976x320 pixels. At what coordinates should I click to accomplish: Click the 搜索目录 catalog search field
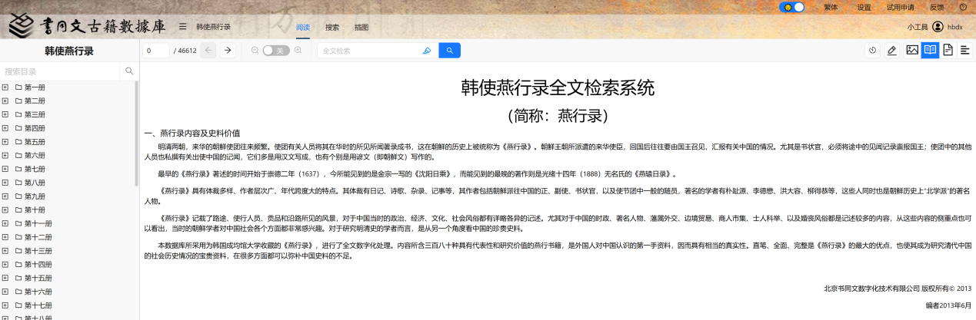coord(62,71)
